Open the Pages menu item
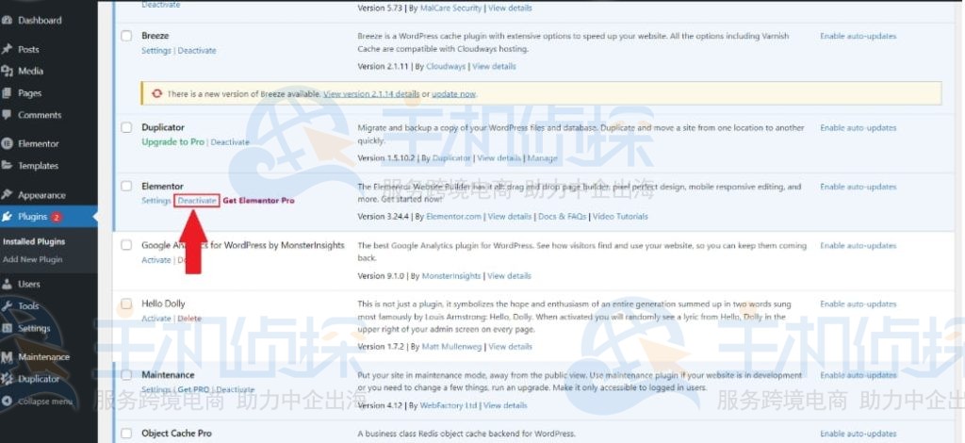The image size is (965, 443). click(29, 93)
